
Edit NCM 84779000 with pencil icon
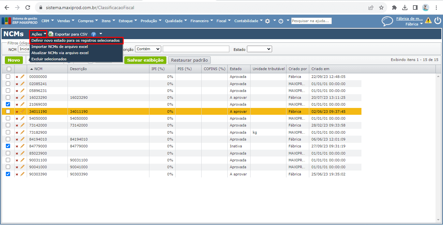pos(23,146)
